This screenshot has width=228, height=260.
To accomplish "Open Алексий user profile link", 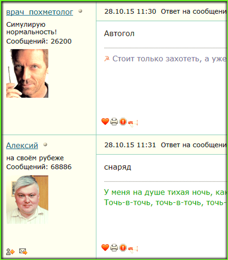I will (22, 146).
